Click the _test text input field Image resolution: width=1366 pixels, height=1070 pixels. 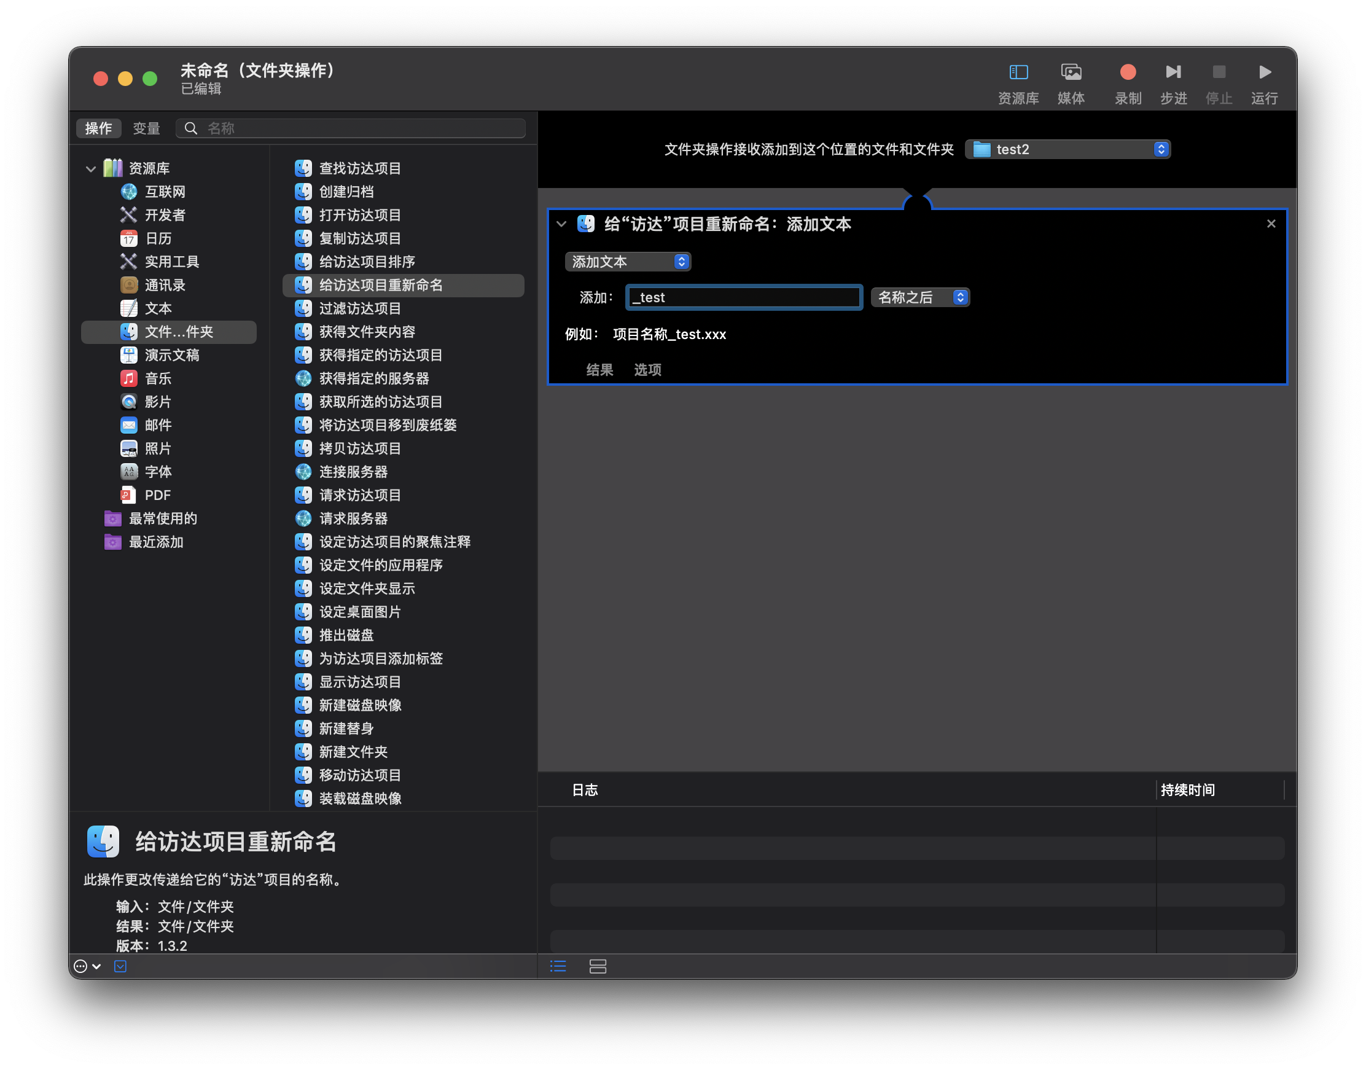point(743,297)
